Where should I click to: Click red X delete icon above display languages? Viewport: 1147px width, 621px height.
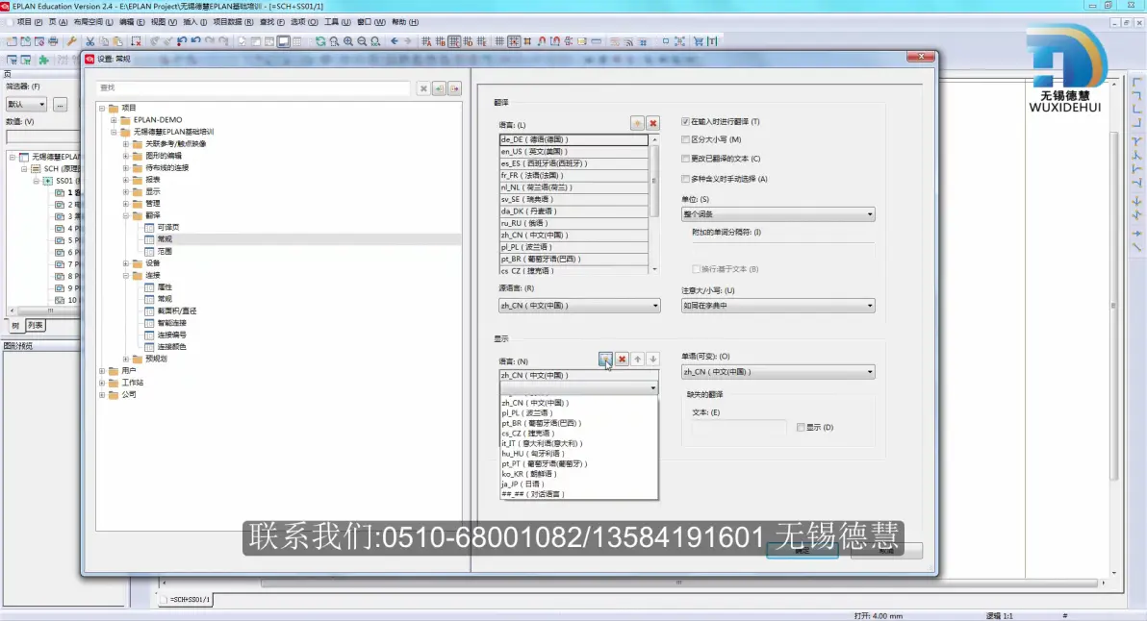tap(622, 359)
